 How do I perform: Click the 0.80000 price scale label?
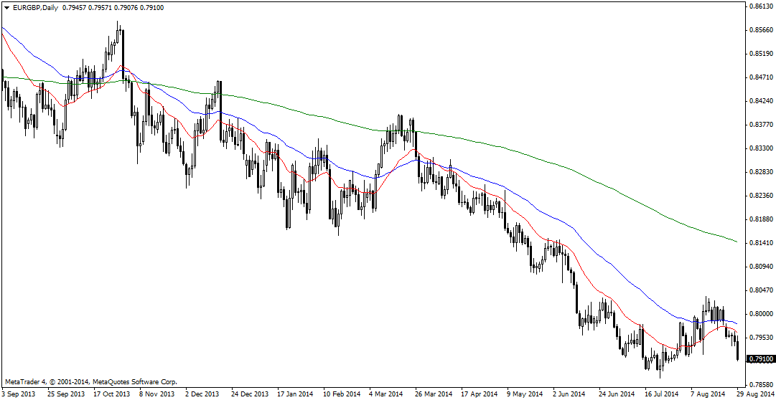[760, 314]
